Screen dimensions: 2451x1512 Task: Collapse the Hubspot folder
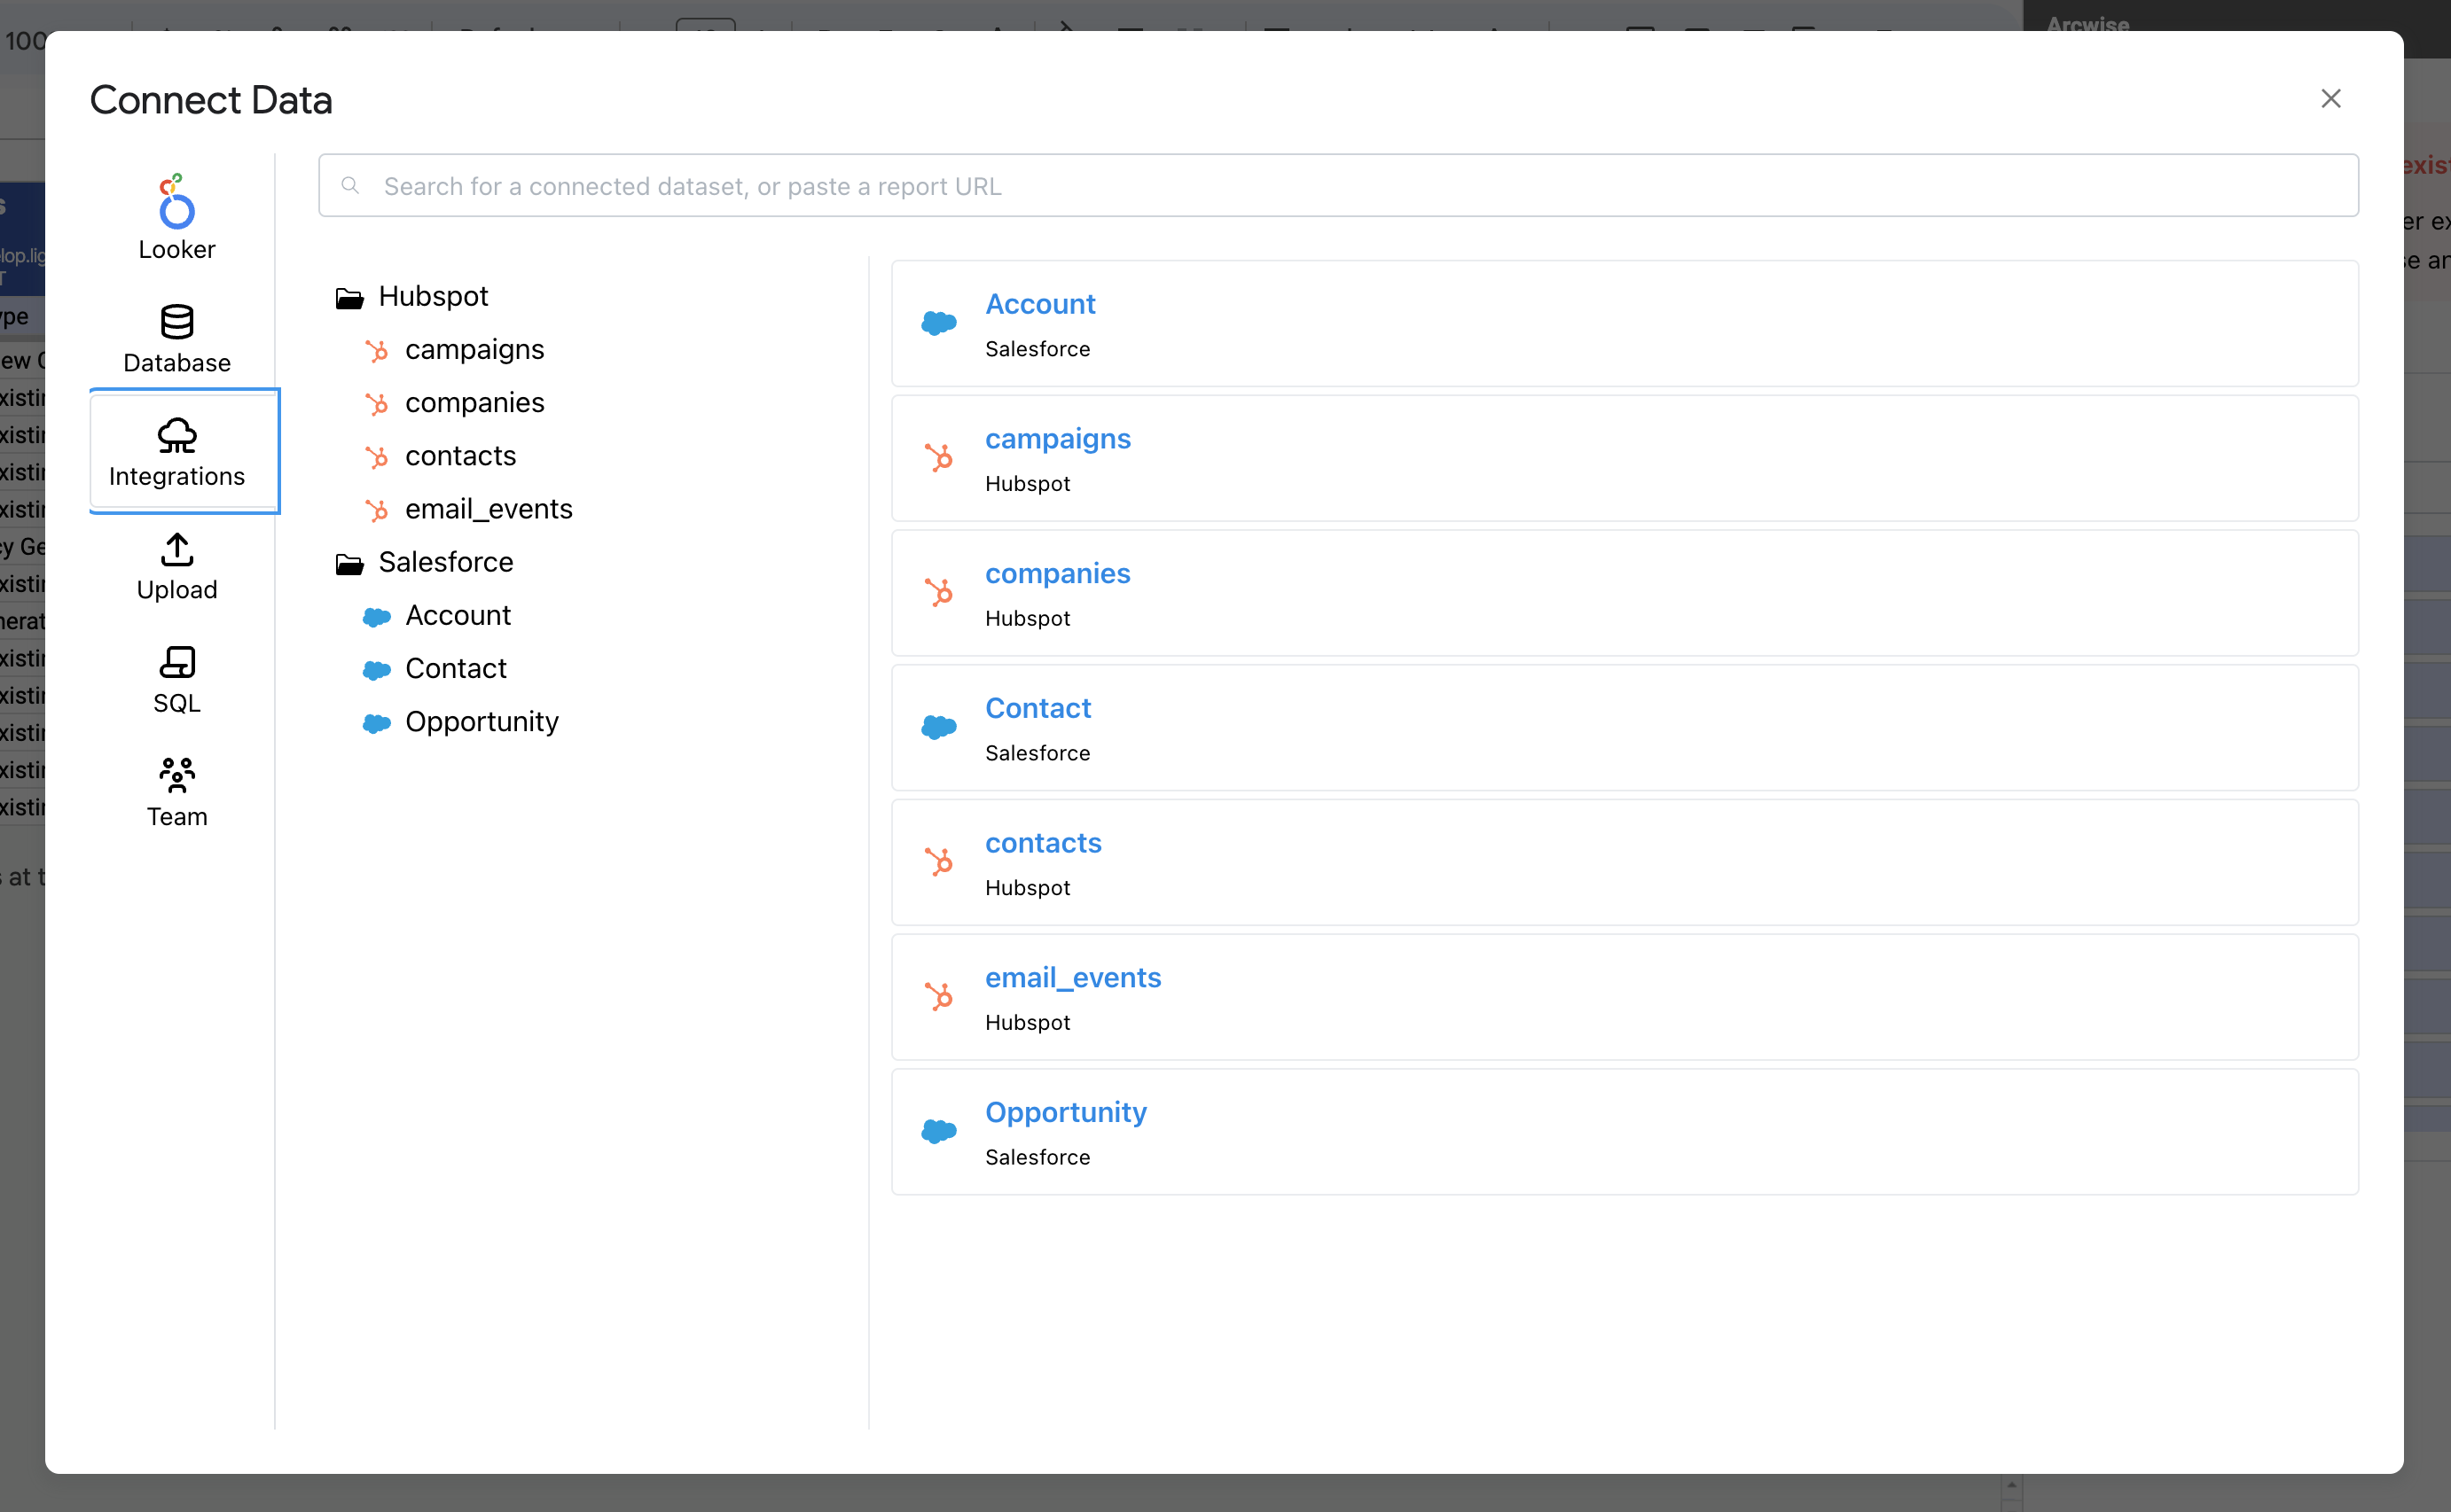coord(349,297)
